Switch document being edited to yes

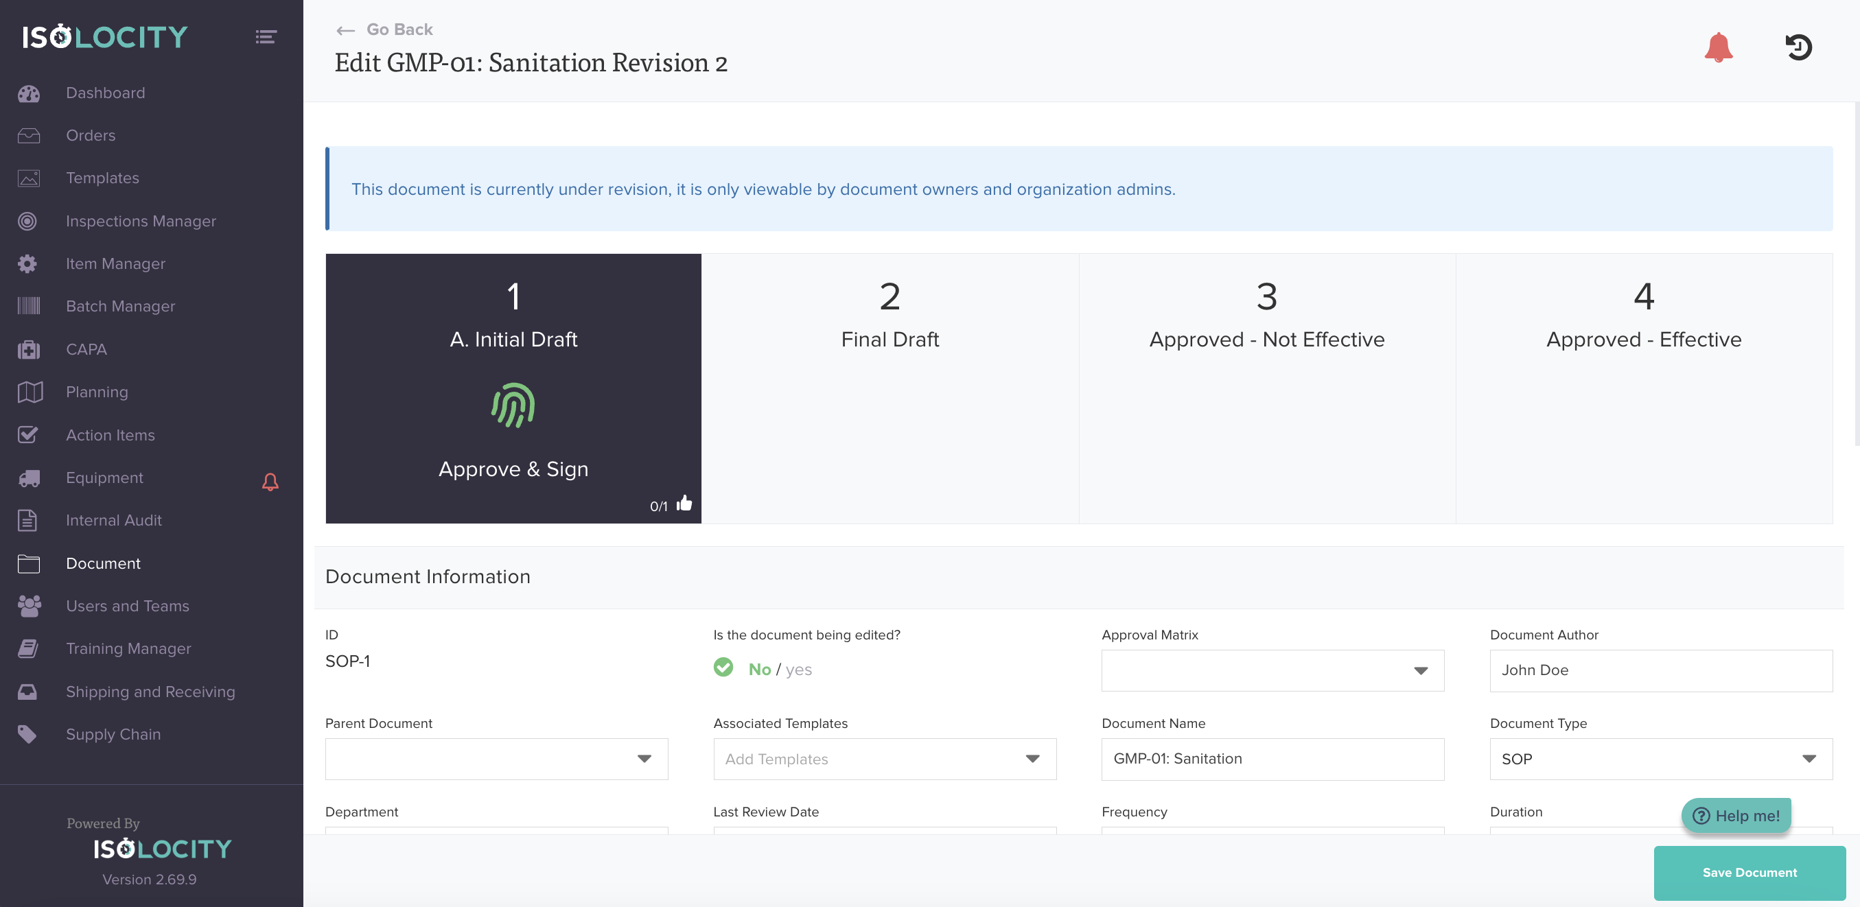(x=799, y=670)
